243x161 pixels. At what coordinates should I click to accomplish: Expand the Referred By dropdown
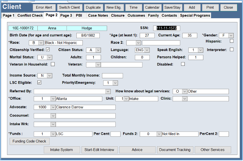(108, 91)
